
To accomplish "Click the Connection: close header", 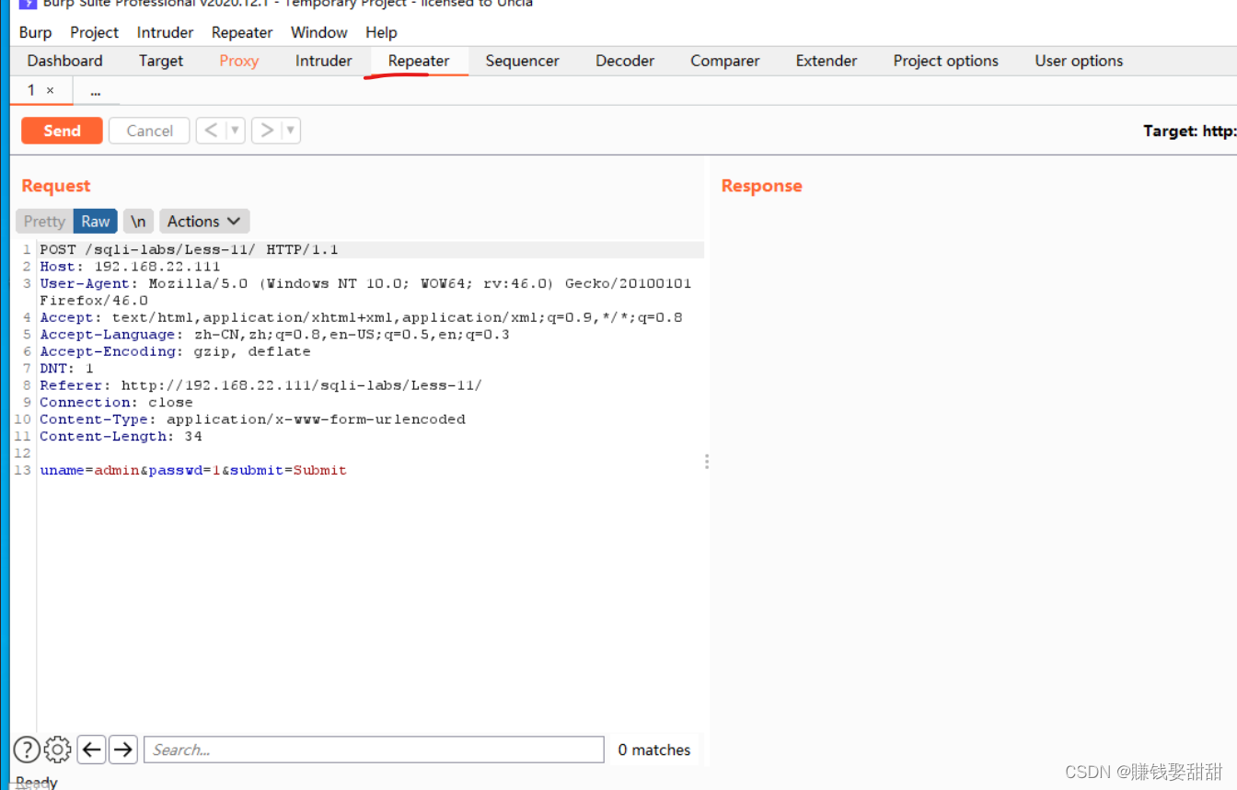I will click(x=116, y=402).
